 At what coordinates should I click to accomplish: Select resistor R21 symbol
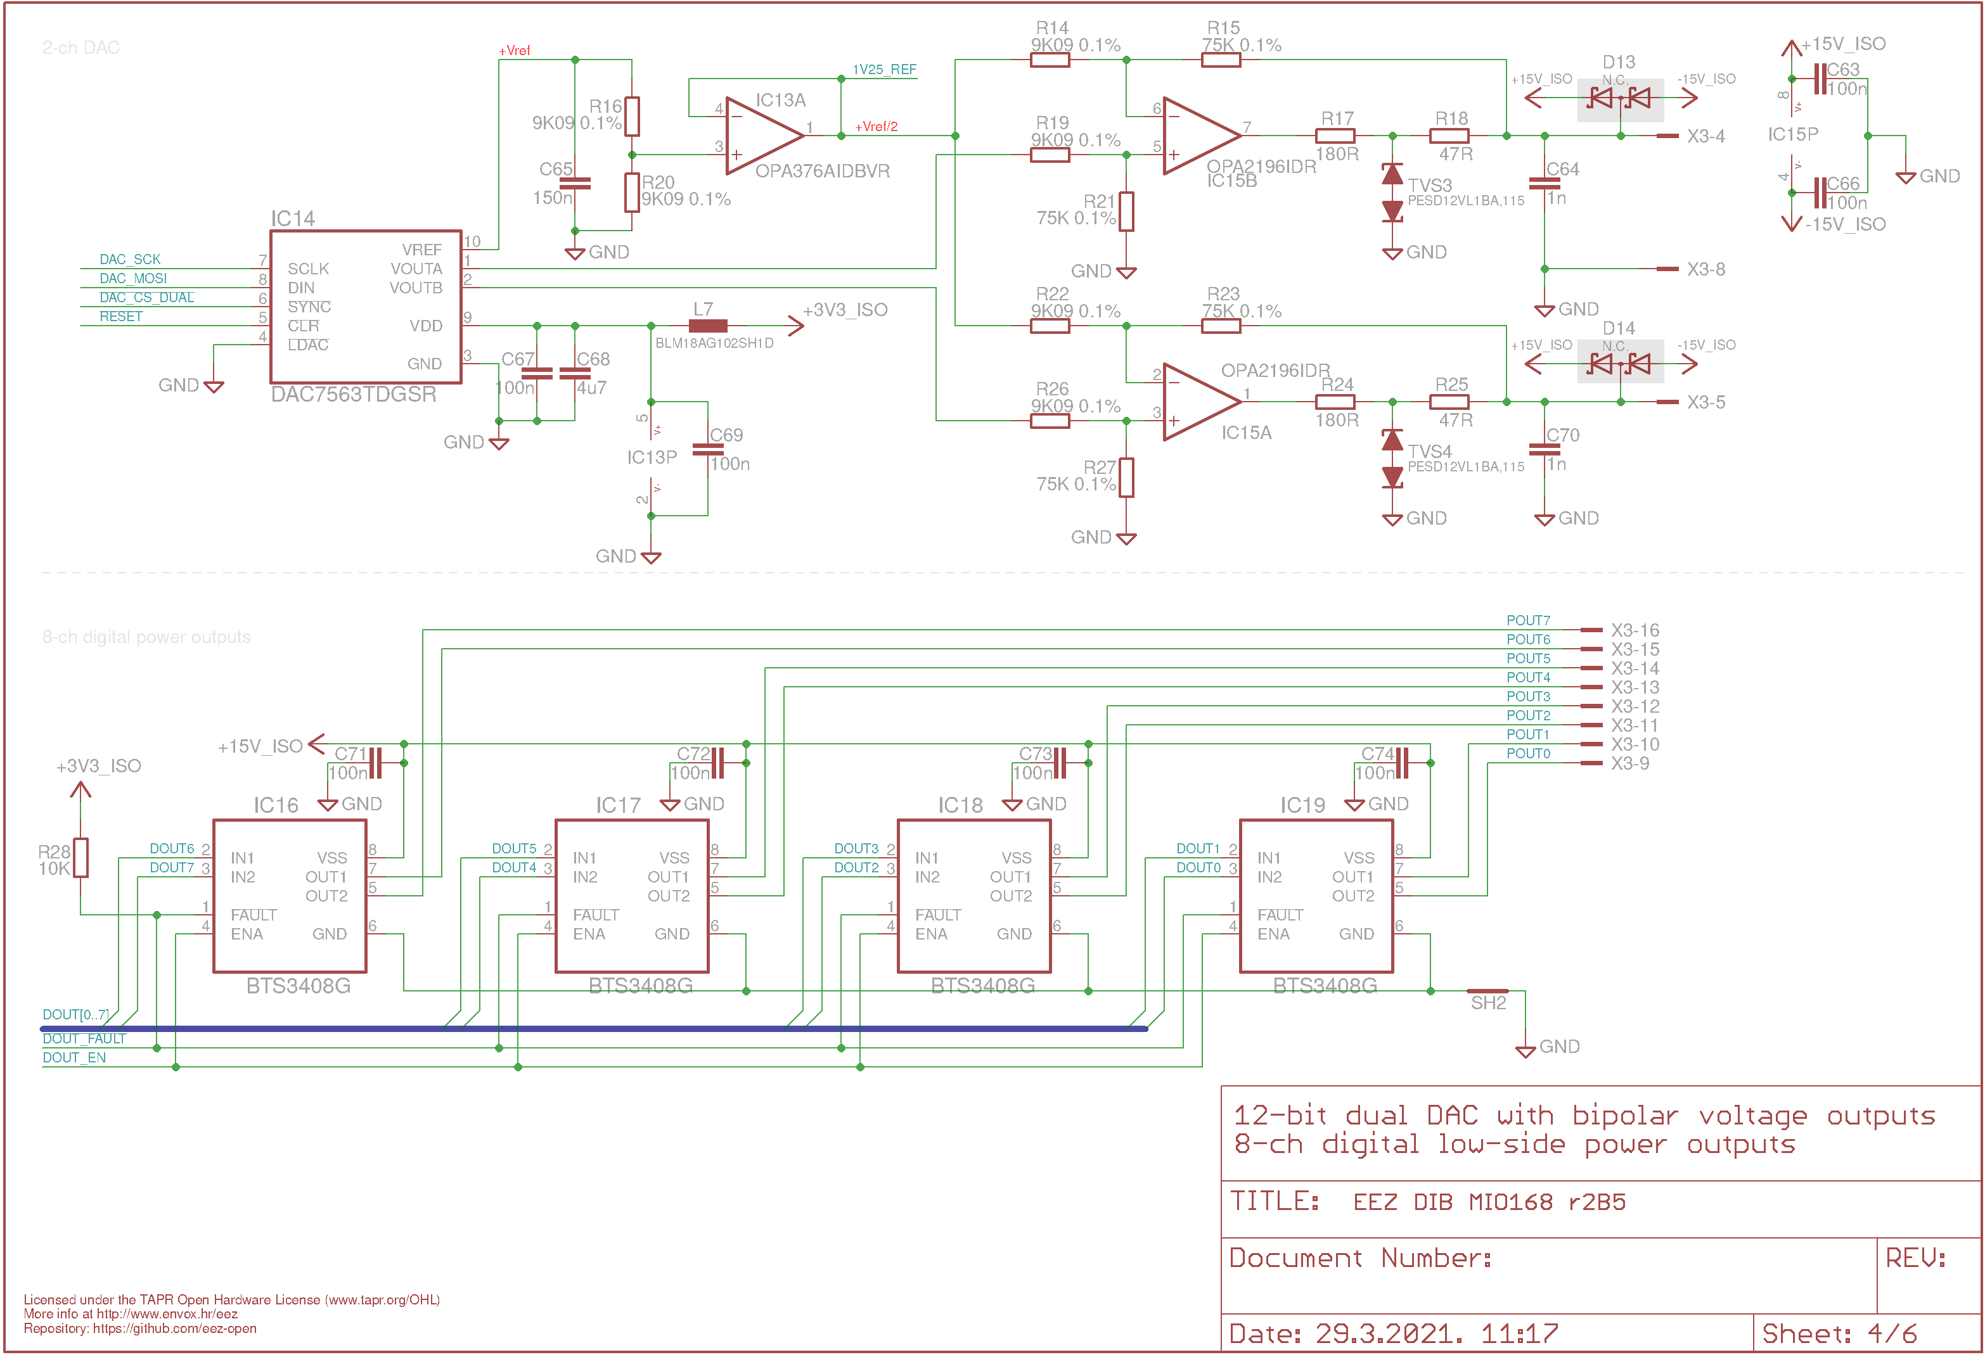click(1126, 211)
